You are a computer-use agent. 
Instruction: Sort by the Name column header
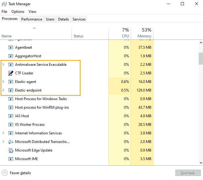pos(36,33)
